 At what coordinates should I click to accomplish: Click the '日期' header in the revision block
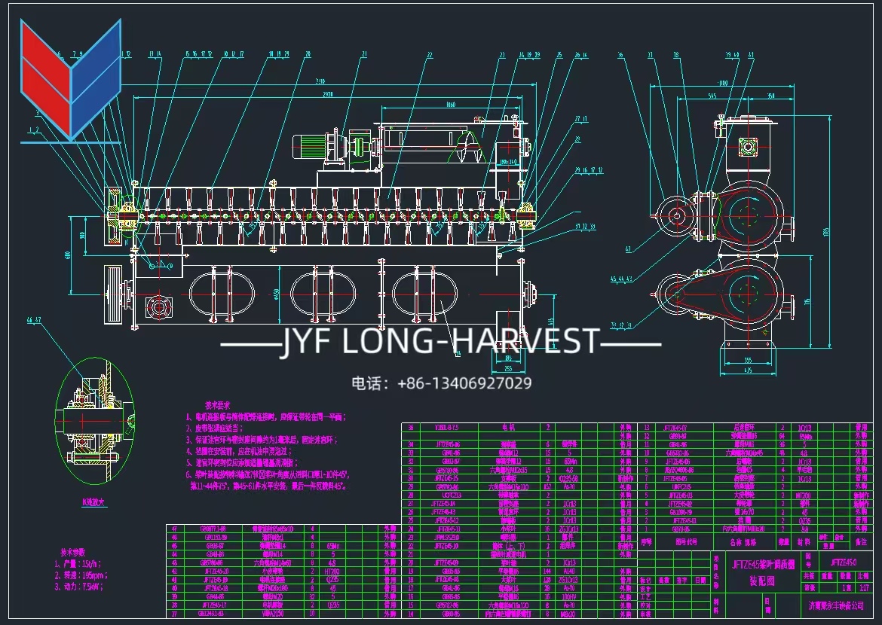(700, 581)
